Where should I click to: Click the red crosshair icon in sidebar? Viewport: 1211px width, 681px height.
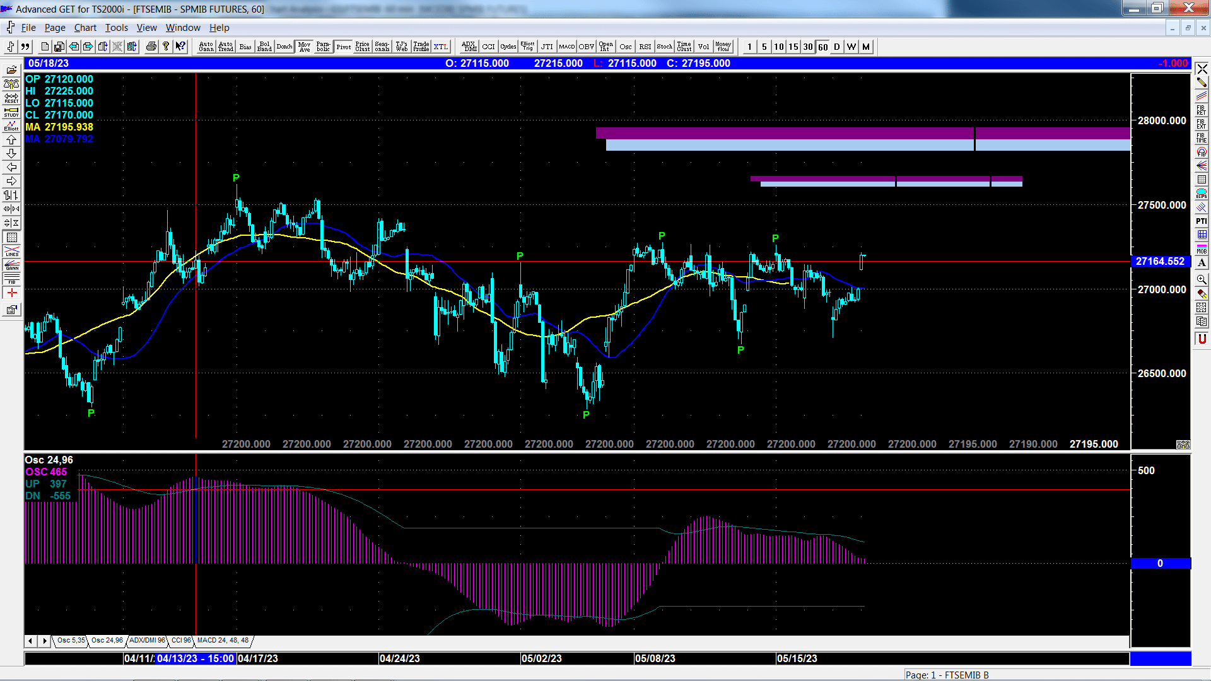click(x=11, y=293)
